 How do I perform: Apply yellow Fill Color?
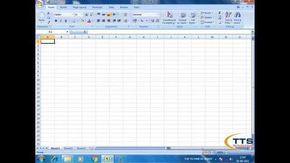coord(82,21)
